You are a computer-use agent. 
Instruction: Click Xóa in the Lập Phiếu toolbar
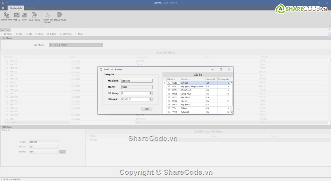pyautogui.click(x=19, y=34)
